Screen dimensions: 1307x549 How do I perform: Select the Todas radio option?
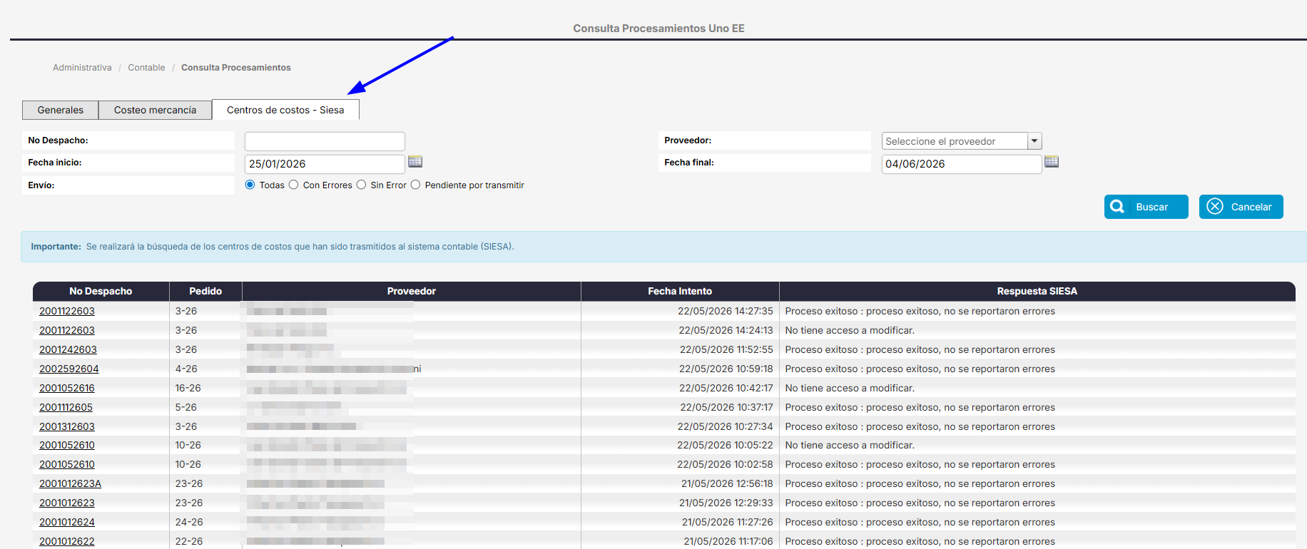[x=250, y=185]
